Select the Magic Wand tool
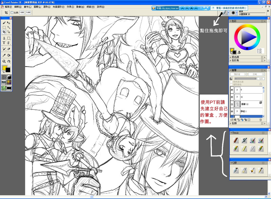 [9, 27]
